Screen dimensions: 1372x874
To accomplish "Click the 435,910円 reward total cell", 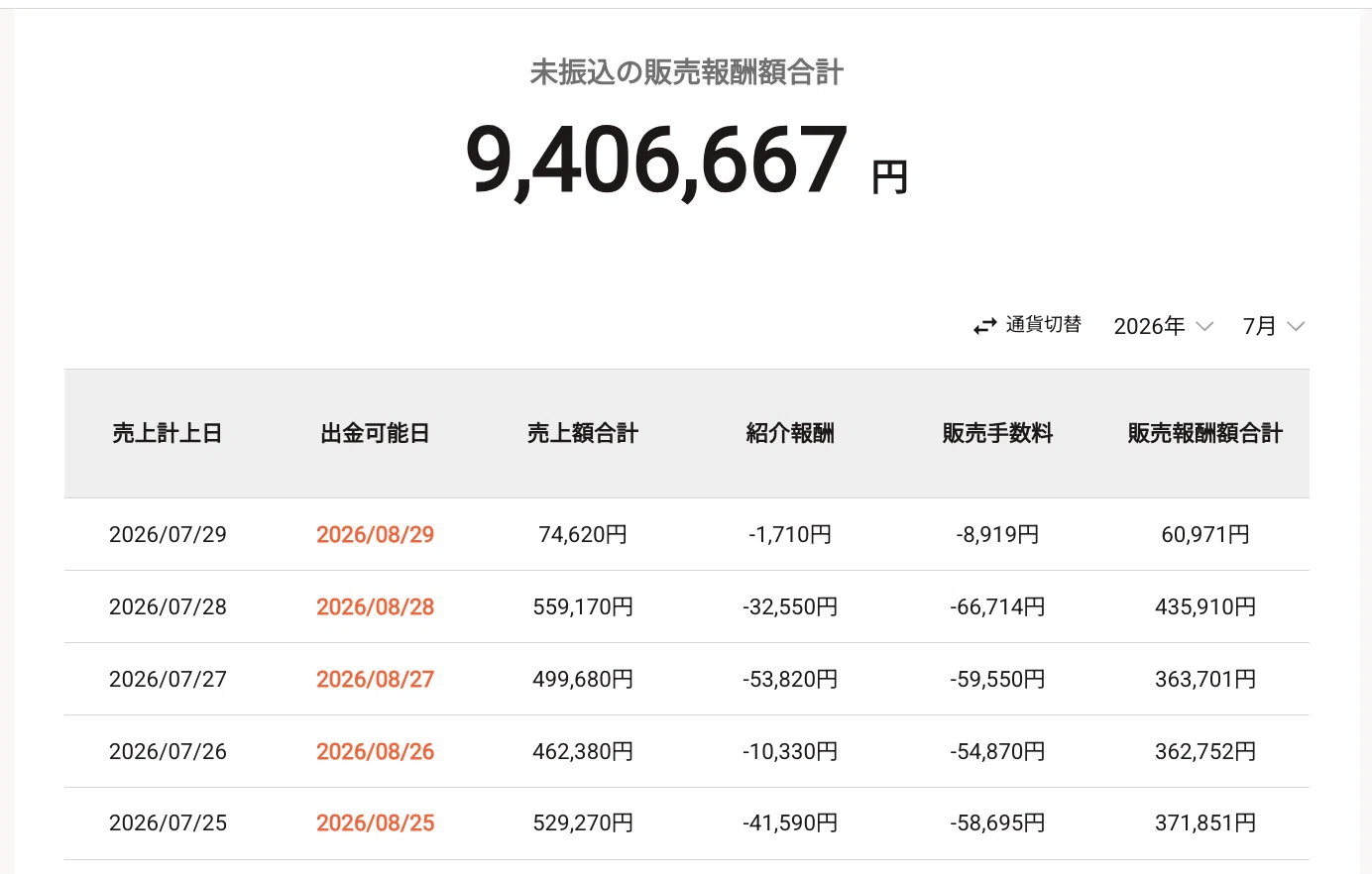I will click(1205, 606).
